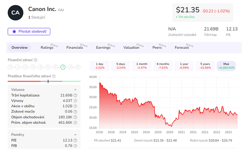Show info icon beside Ziskové marže
Image resolution: width=248 pixels, height=149 pixels.
click(76, 112)
